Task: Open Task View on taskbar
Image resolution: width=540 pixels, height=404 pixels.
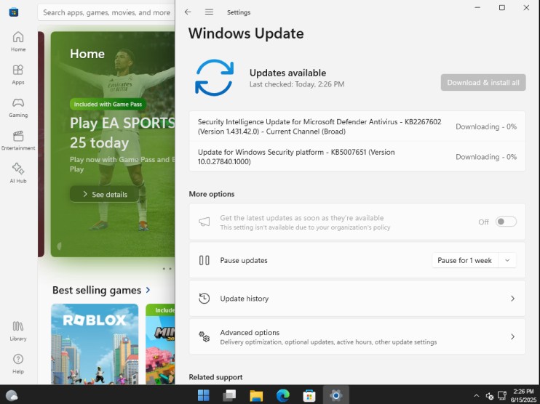Action: pos(229,395)
